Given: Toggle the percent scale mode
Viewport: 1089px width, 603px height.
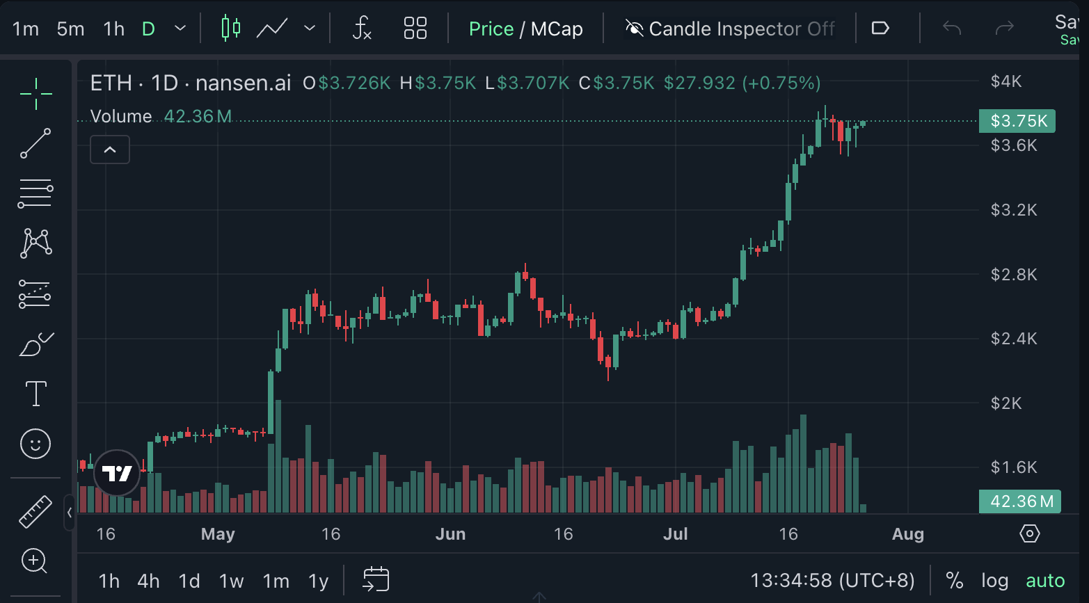Looking at the screenshot, I should 954,580.
